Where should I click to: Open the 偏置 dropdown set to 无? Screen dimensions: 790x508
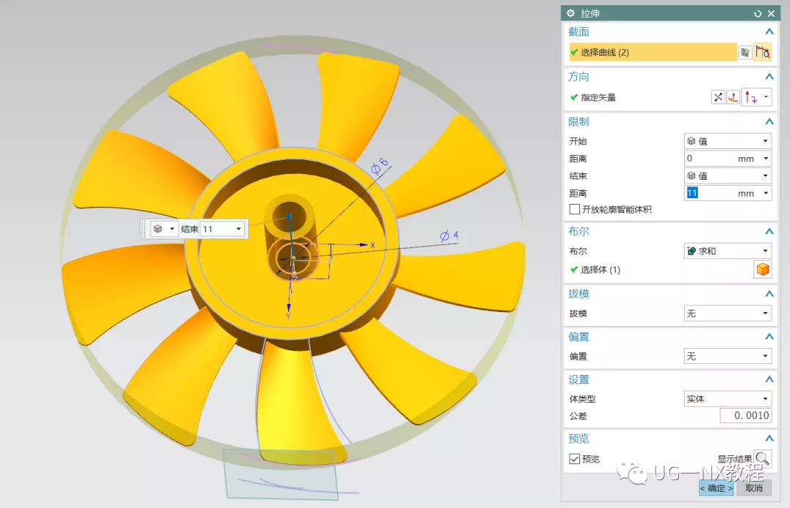click(728, 356)
